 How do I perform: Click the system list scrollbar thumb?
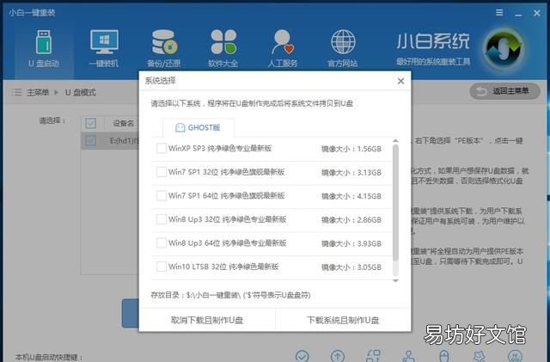pyautogui.click(x=395, y=203)
